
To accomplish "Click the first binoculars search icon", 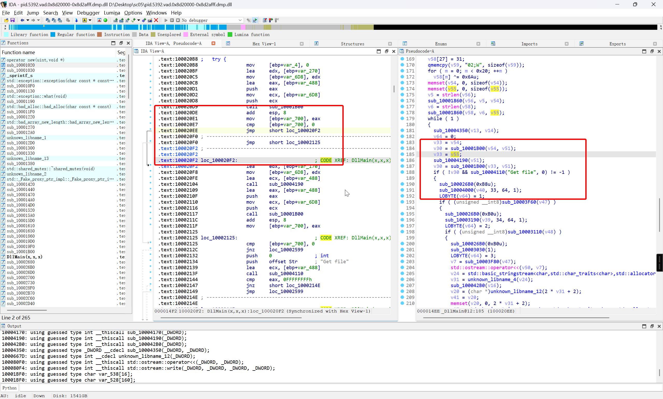I will pos(48,20).
